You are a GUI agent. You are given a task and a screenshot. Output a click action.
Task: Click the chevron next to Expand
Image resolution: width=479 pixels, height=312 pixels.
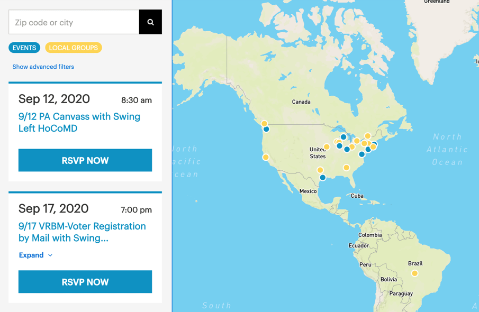50,255
